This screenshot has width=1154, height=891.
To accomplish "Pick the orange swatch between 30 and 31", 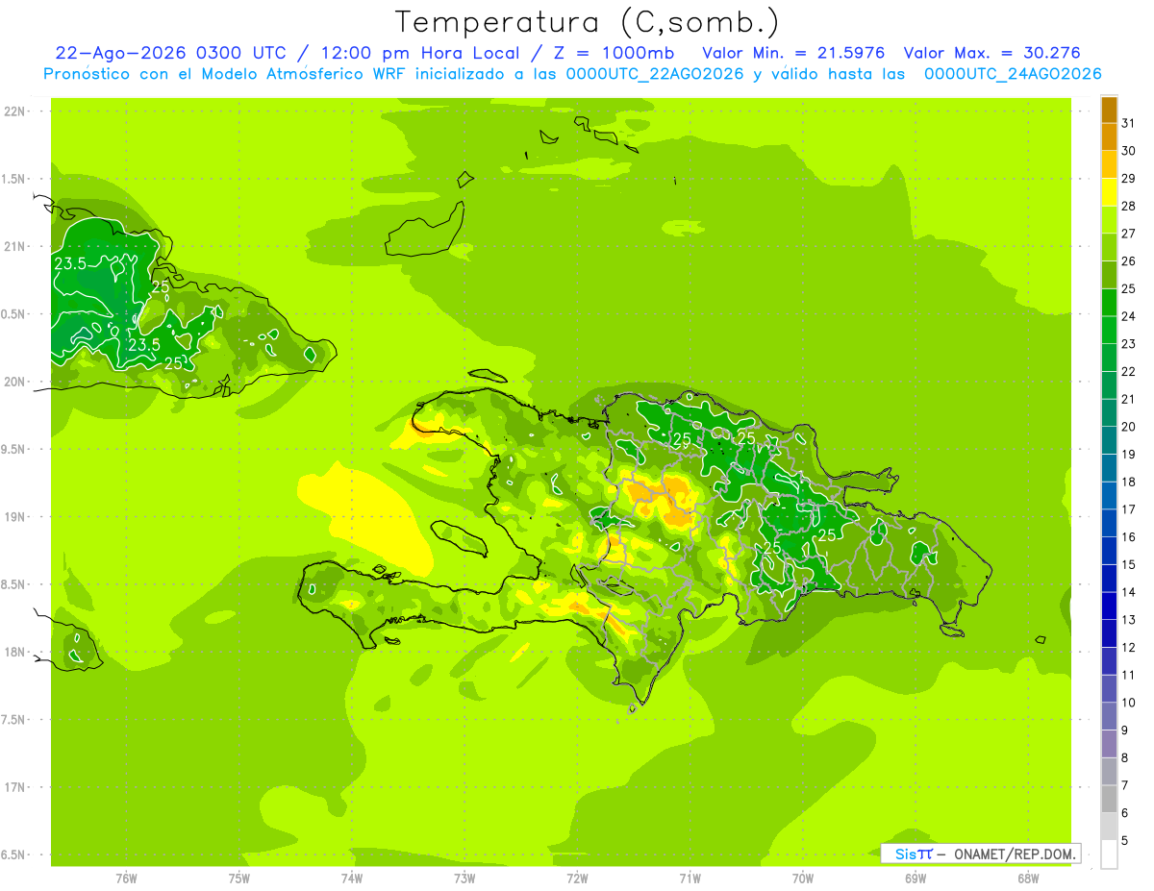I will coord(1109,137).
